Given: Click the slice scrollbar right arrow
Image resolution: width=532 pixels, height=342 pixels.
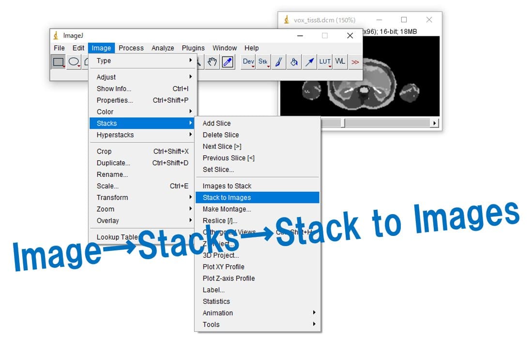Looking at the screenshot, I should pos(435,123).
